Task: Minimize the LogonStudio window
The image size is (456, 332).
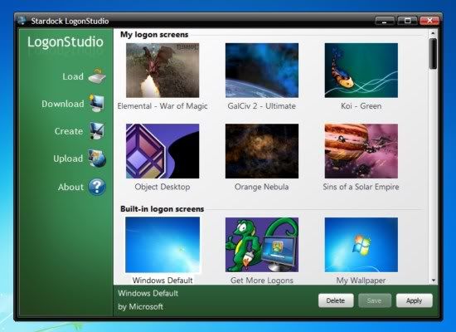Action: click(385, 21)
